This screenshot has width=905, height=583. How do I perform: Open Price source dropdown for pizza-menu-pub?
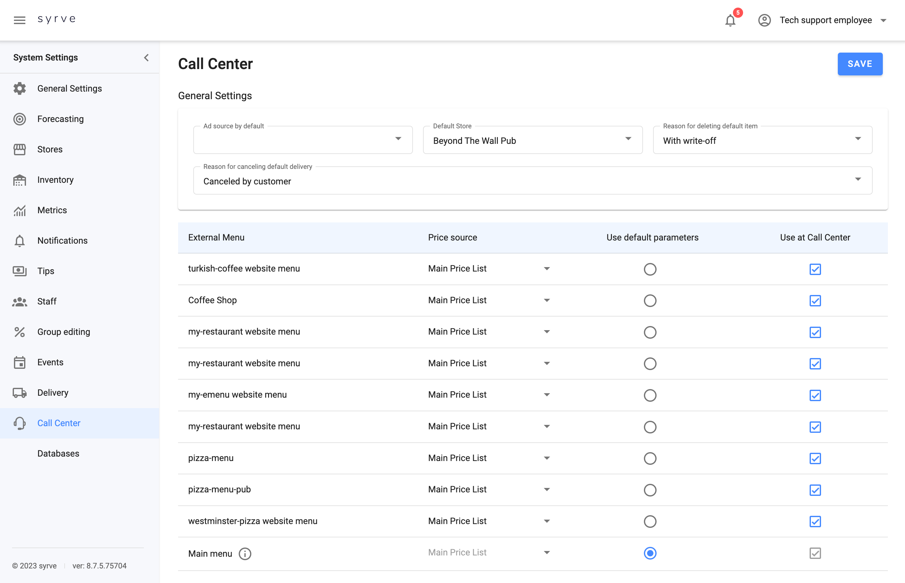(x=489, y=490)
